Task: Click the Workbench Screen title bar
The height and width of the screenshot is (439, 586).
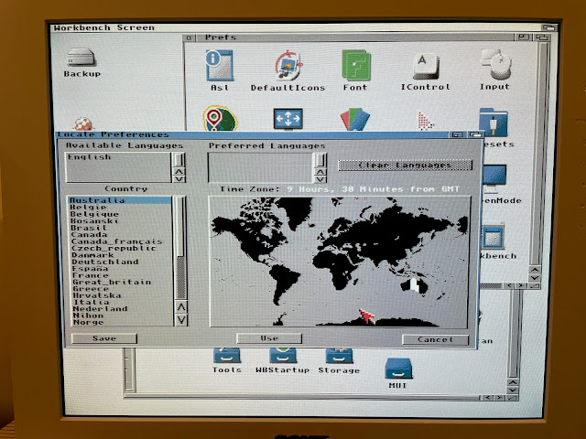Action: (295, 27)
